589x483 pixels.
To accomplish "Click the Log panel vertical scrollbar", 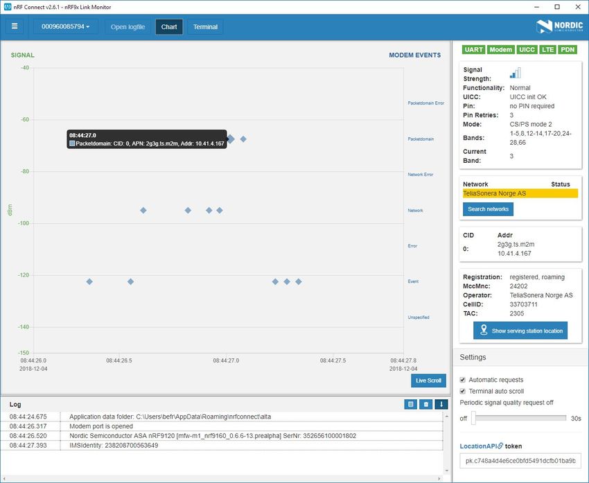I will (x=447, y=444).
